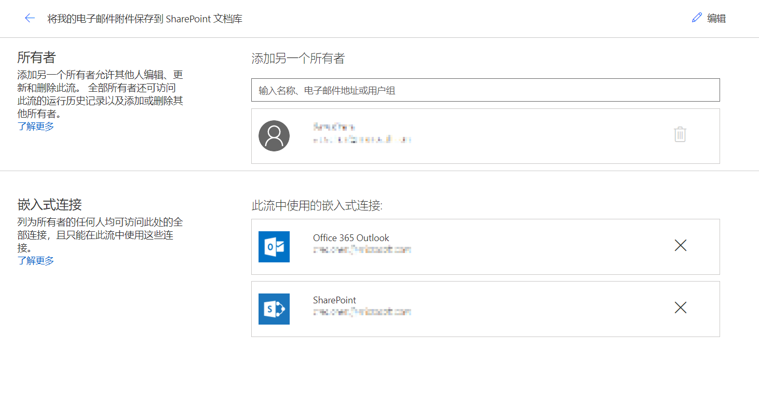Click the Office 365 Outlook icon
This screenshot has height=406, width=759.
pos(274,247)
